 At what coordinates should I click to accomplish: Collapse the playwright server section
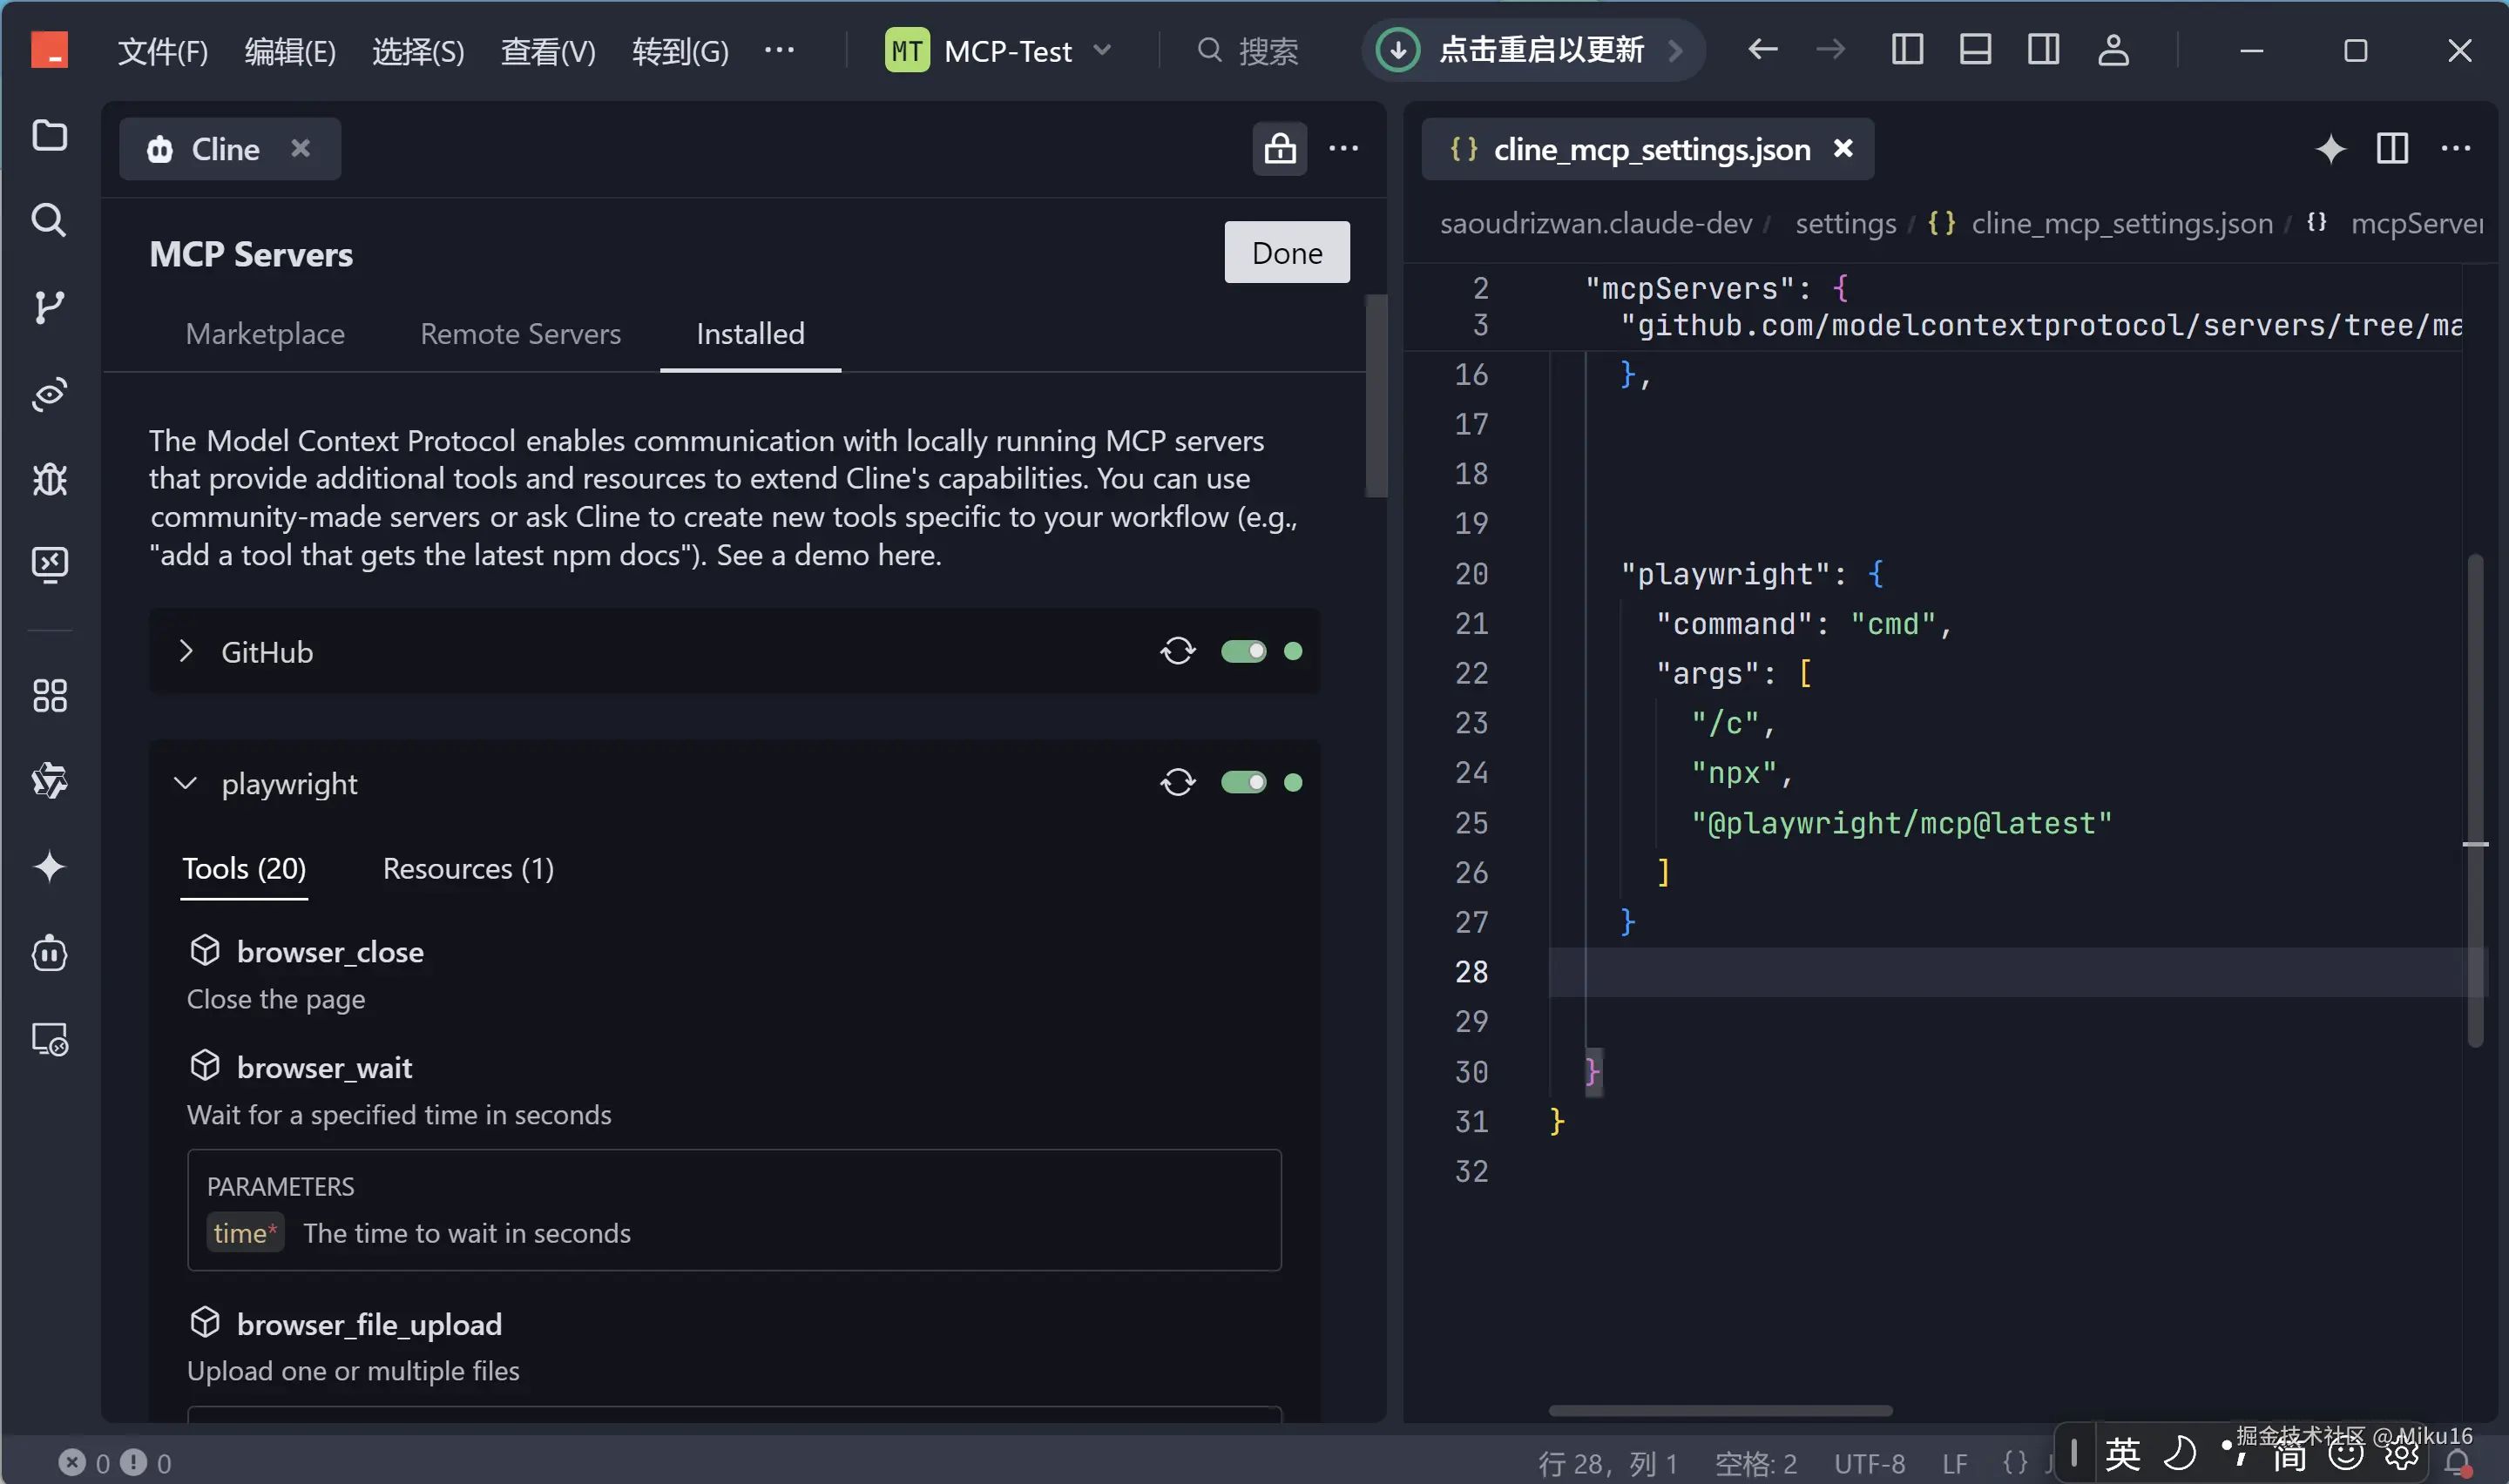[186, 783]
